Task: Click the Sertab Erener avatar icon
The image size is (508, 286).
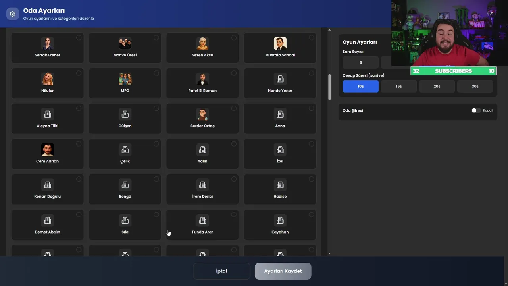Action: coord(48,43)
